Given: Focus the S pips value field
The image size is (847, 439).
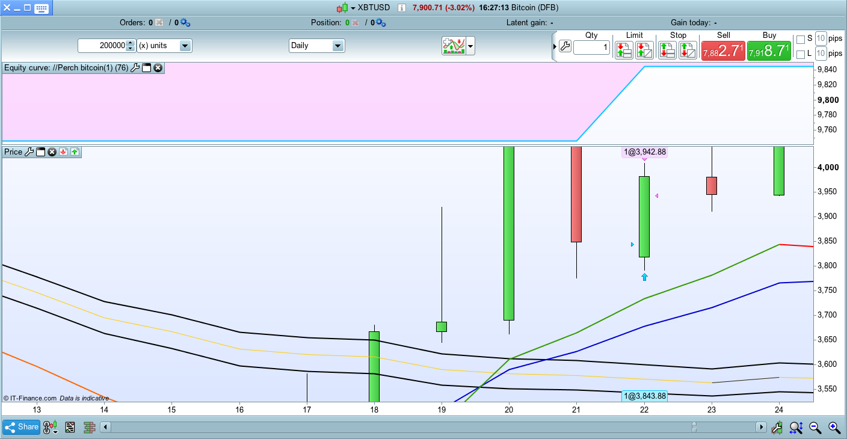Looking at the screenshot, I should [821, 38].
